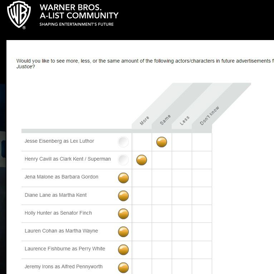Image resolution: width=274 pixels, height=274 pixels.
Task: Choose 'Less' for Holly Hunter as Senator Finch
Action: (182, 214)
